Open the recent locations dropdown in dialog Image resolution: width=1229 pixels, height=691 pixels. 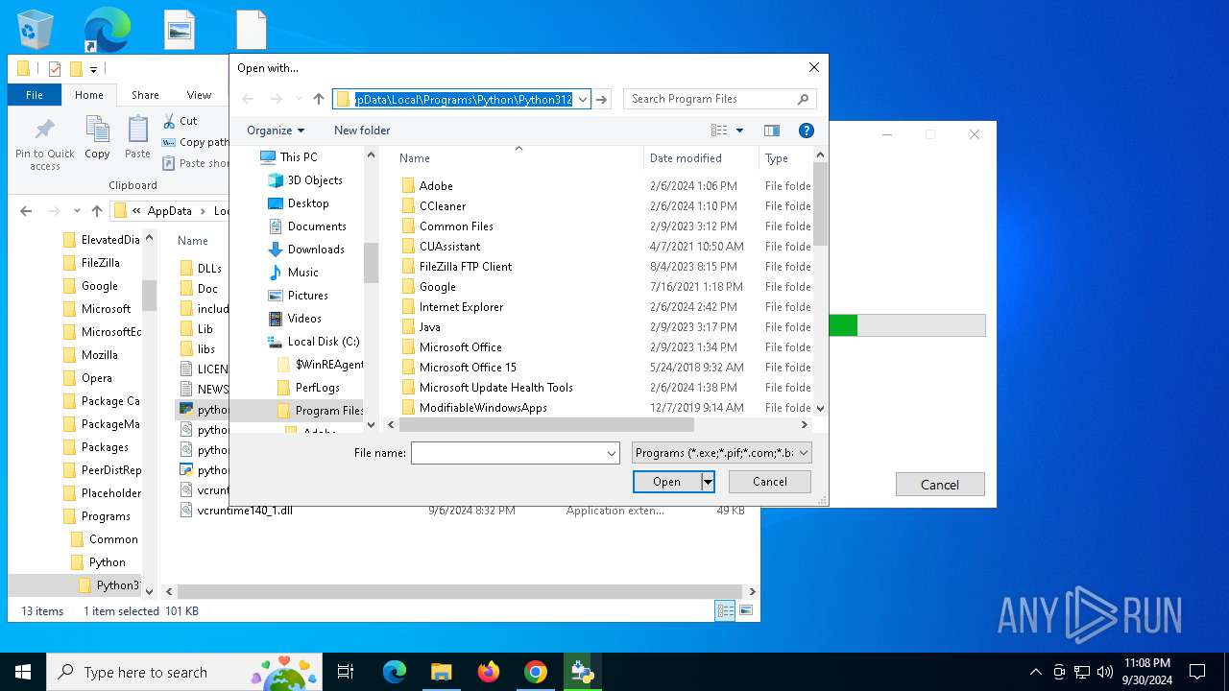click(299, 99)
